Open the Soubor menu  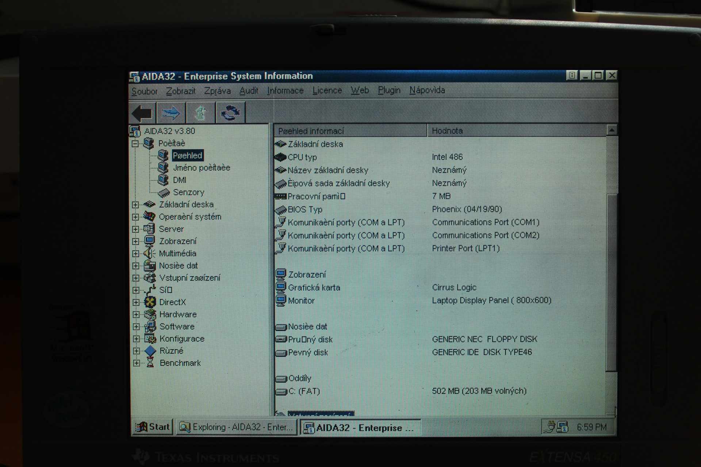point(145,91)
